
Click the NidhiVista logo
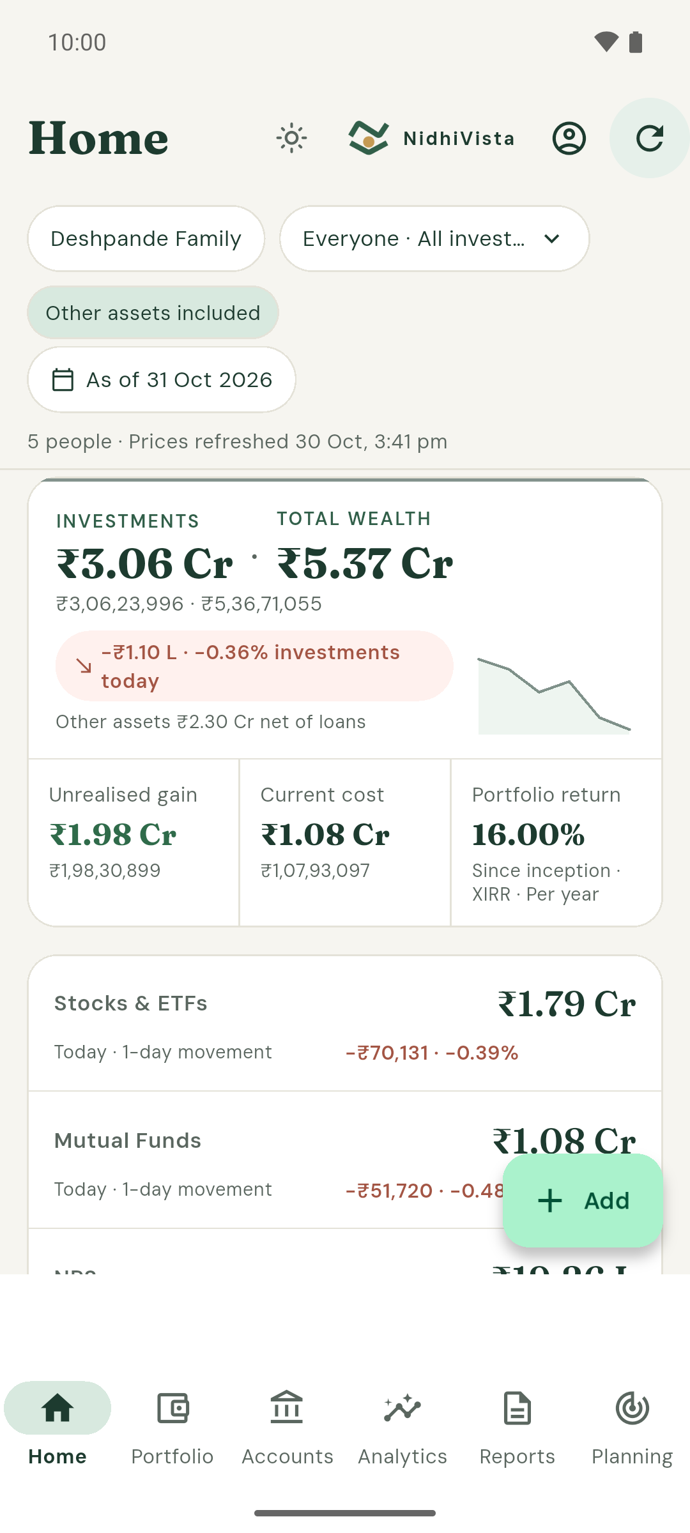tap(432, 138)
